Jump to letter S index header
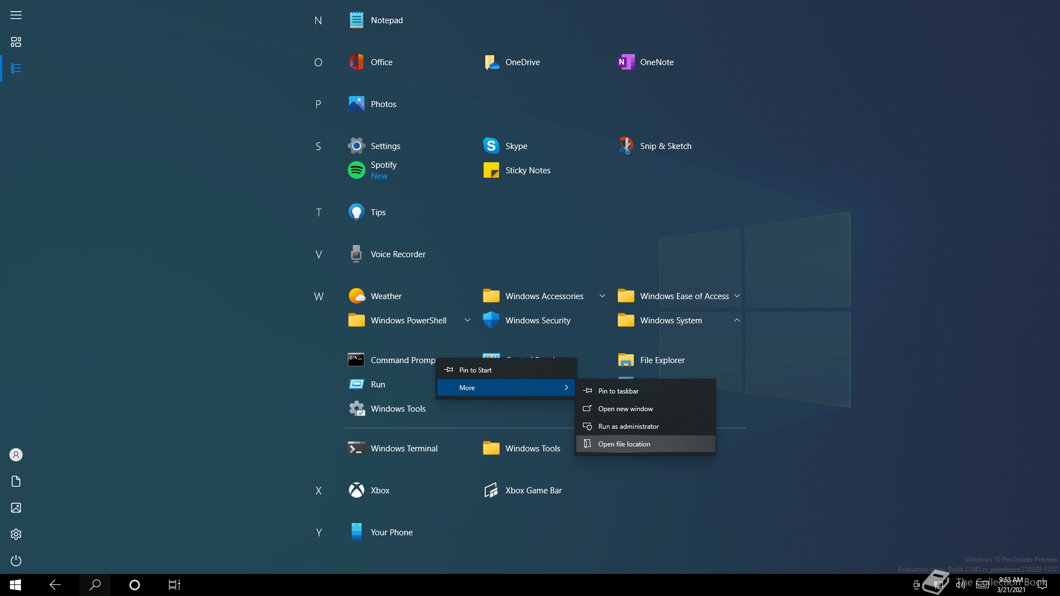1060x596 pixels. [x=318, y=146]
